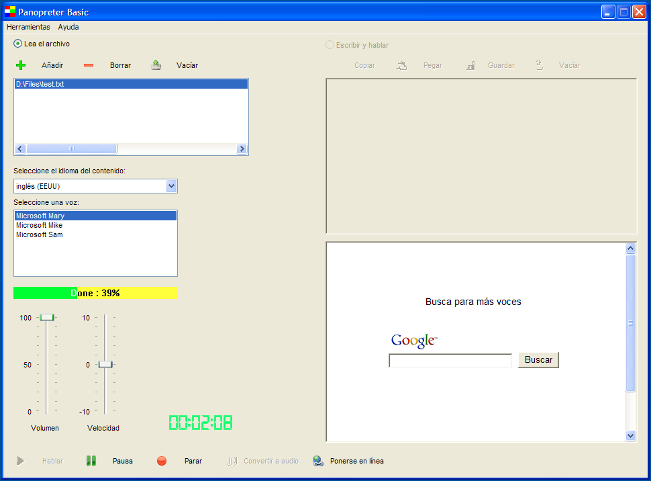Click the "Busca para más voces" text

(473, 302)
